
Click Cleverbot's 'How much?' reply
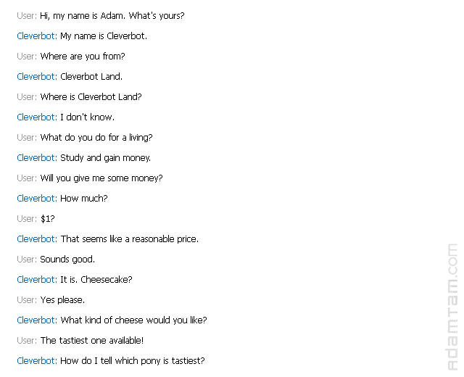tap(84, 198)
